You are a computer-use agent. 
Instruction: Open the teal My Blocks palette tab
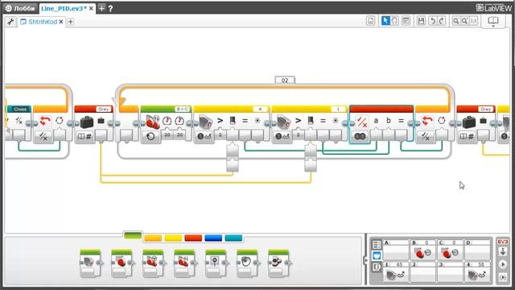[x=233, y=238]
